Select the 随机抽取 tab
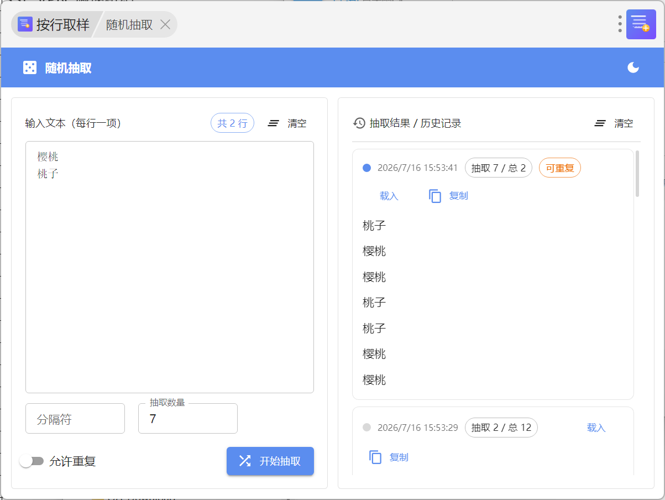Viewport: 665px width, 500px height. point(129,24)
